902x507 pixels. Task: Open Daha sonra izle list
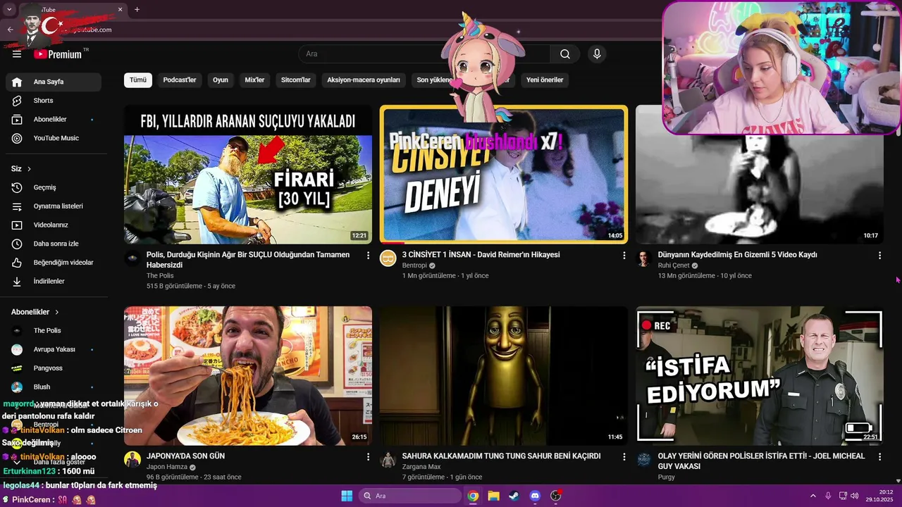54,244
